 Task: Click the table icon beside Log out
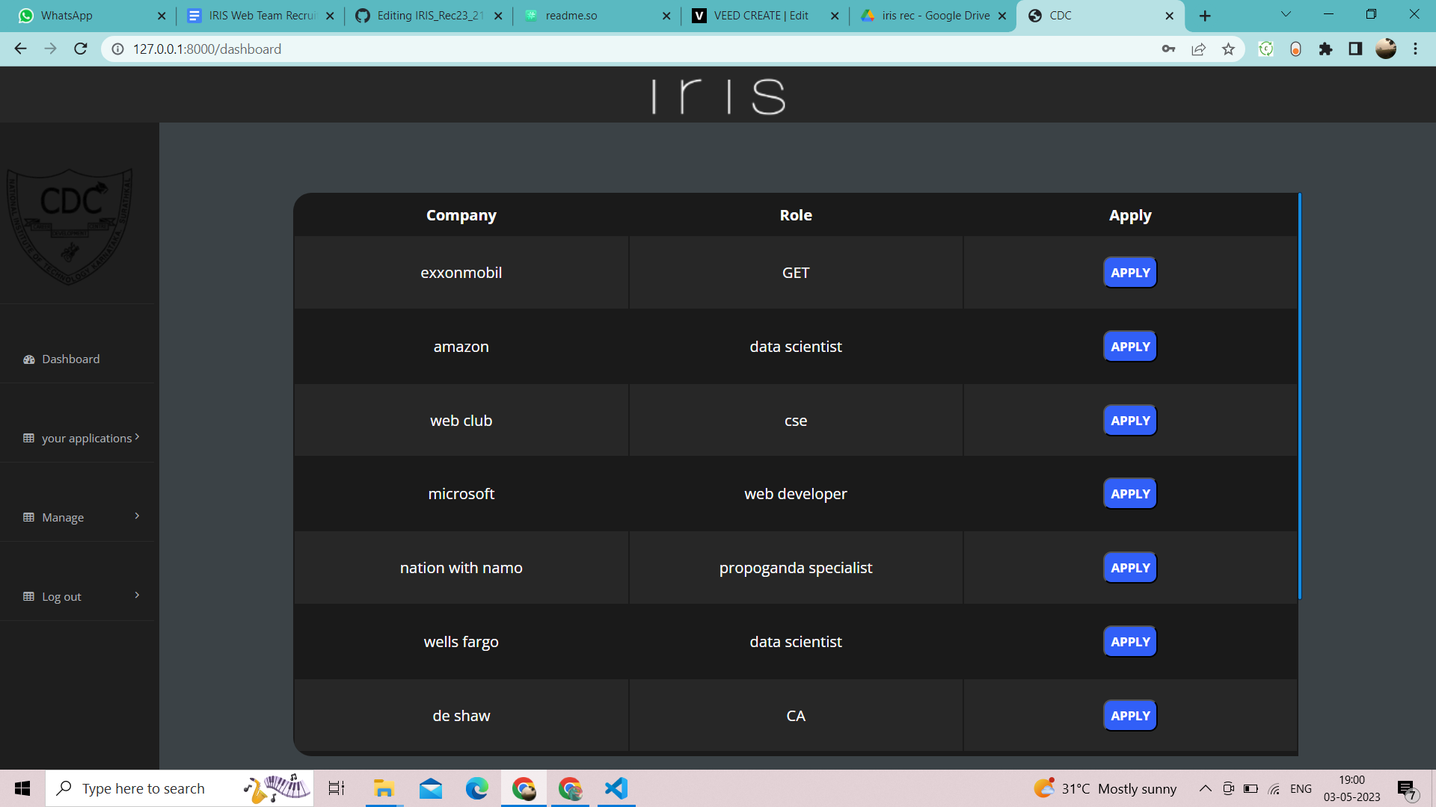(x=29, y=596)
